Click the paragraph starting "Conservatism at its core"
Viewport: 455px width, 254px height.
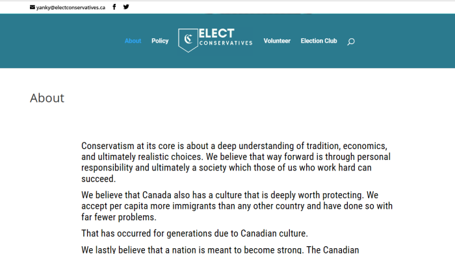pyautogui.click(x=237, y=162)
